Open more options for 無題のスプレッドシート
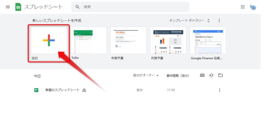264x120 pixels. 219,90
